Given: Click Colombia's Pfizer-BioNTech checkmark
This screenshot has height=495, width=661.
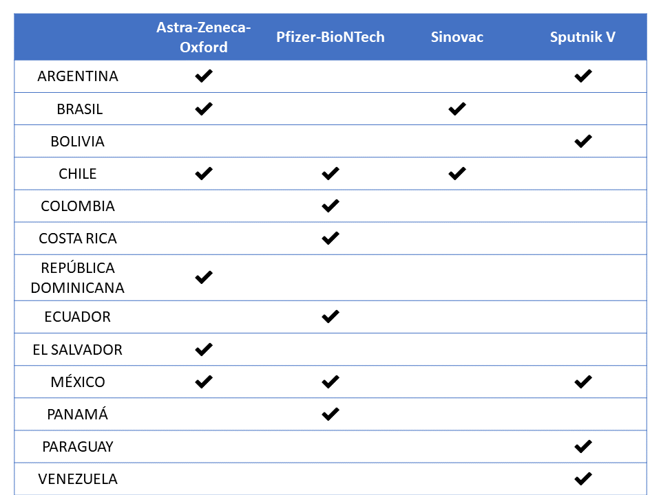Looking at the screenshot, I should tap(330, 206).
